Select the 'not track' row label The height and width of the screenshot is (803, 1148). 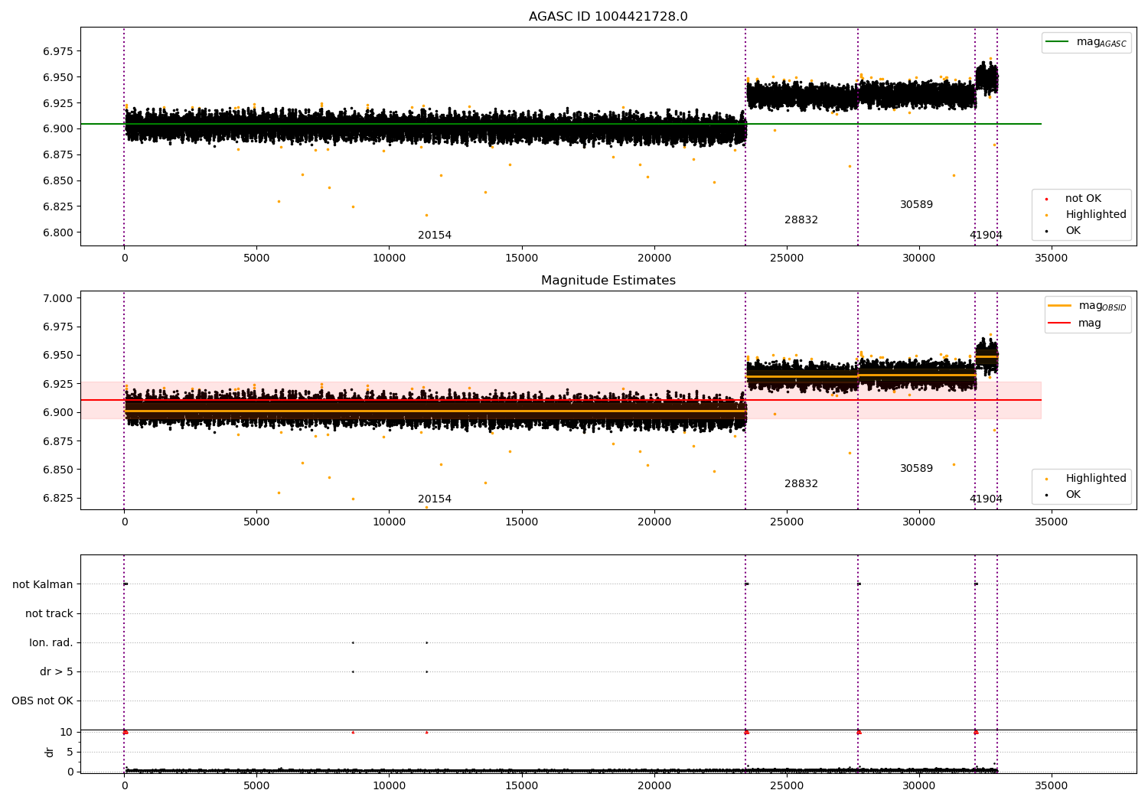tap(49, 614)
